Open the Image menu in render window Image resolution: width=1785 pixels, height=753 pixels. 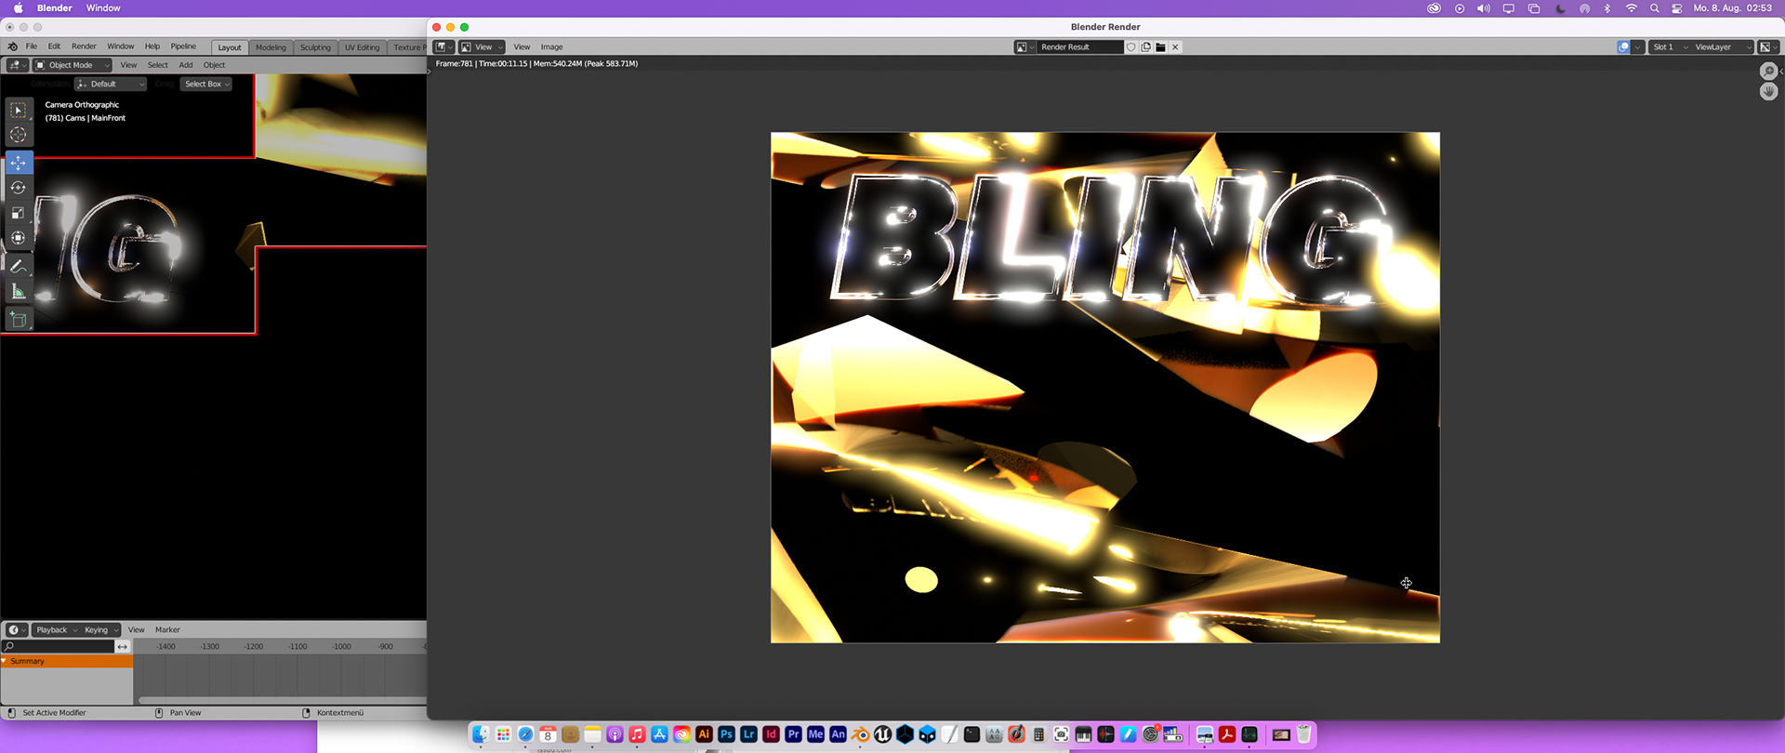click(552, 47)
